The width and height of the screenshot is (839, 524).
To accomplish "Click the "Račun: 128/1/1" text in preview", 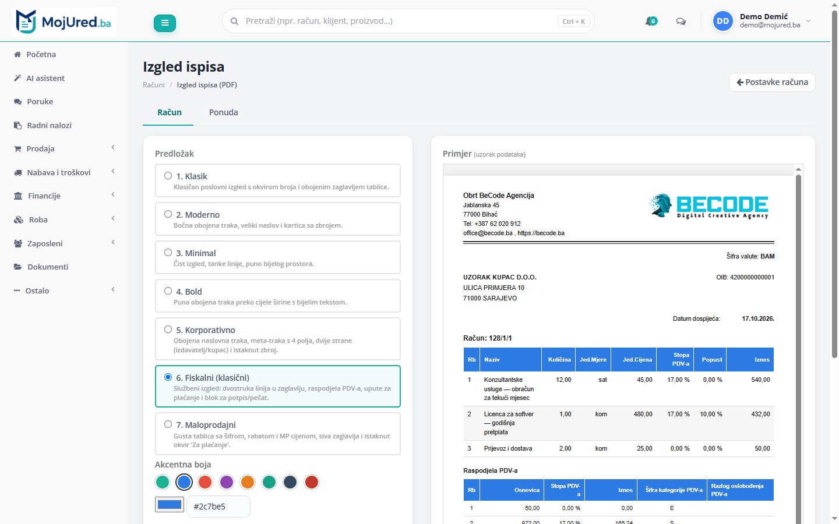I will [x=488, y=338].
